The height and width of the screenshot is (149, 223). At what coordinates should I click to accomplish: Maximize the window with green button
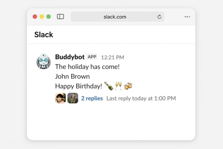(x=49, y=17)
